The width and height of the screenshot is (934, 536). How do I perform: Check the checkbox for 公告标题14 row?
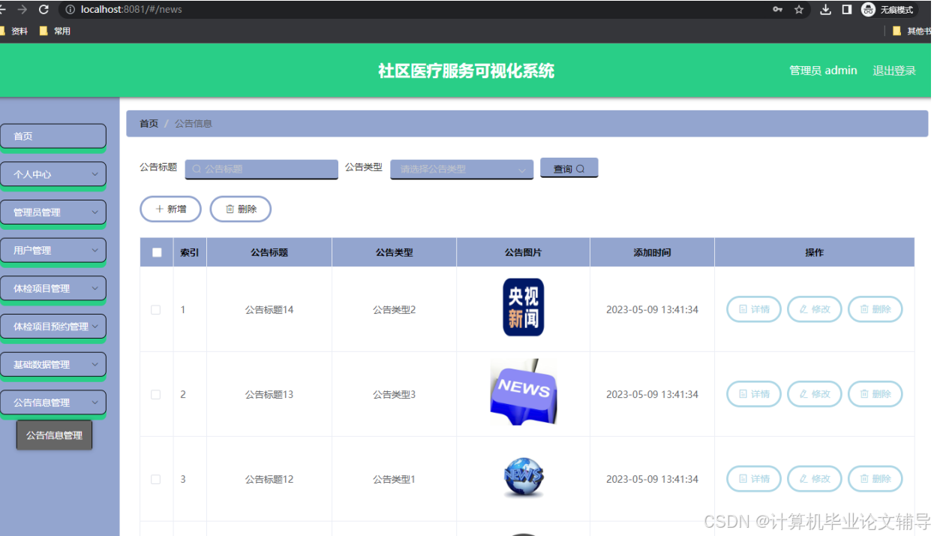click(x=156, y=309)
